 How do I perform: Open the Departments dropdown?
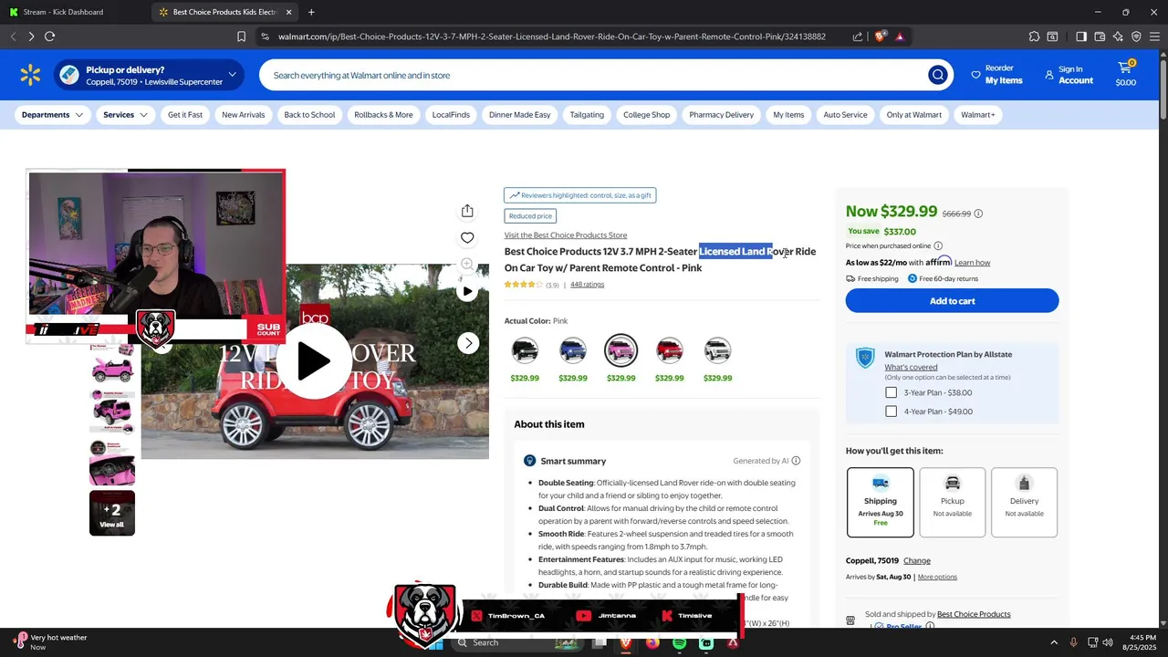(52, 115)
